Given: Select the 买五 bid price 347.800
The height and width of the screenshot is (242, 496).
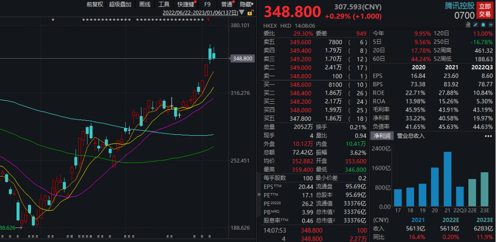Looking at the screenshot, I should tap(300, 118).
